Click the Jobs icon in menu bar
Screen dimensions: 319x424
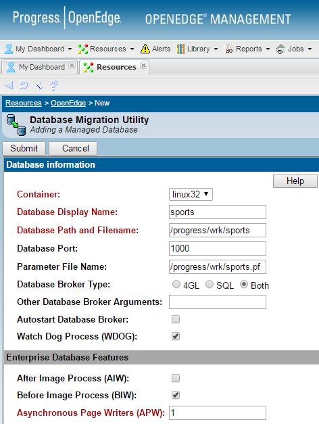click(280, 49)
